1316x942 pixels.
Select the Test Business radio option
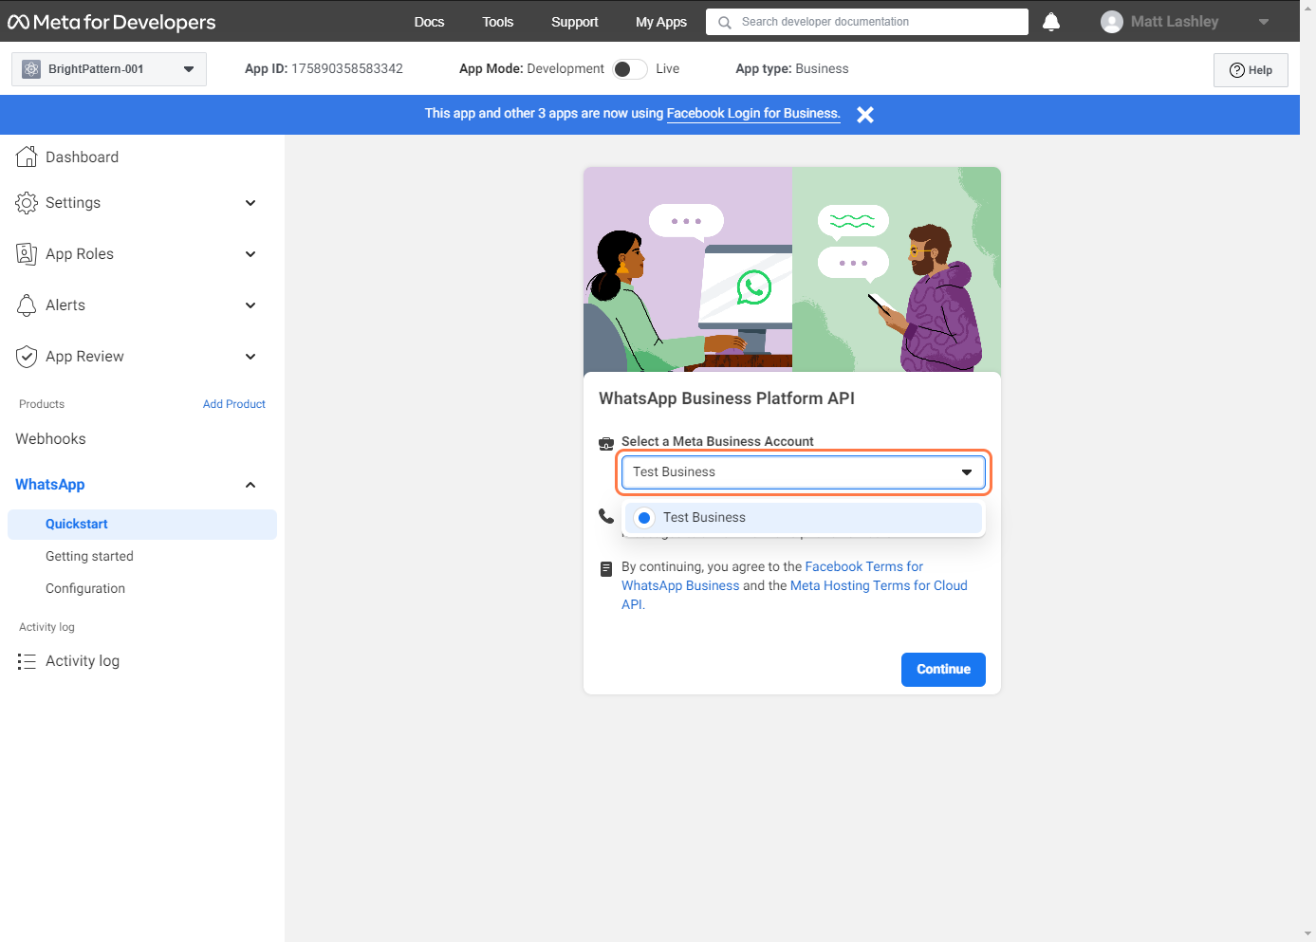(644, 518)
